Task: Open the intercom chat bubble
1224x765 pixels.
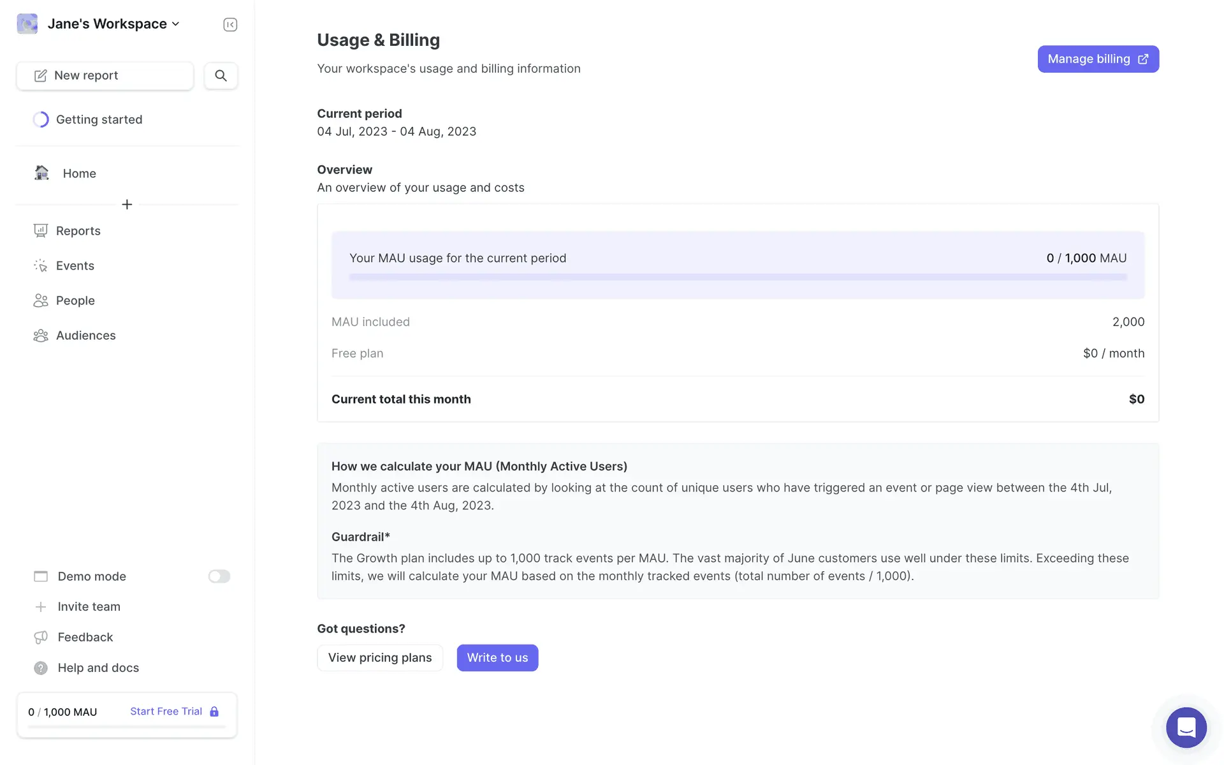Action: (1186, 727)
